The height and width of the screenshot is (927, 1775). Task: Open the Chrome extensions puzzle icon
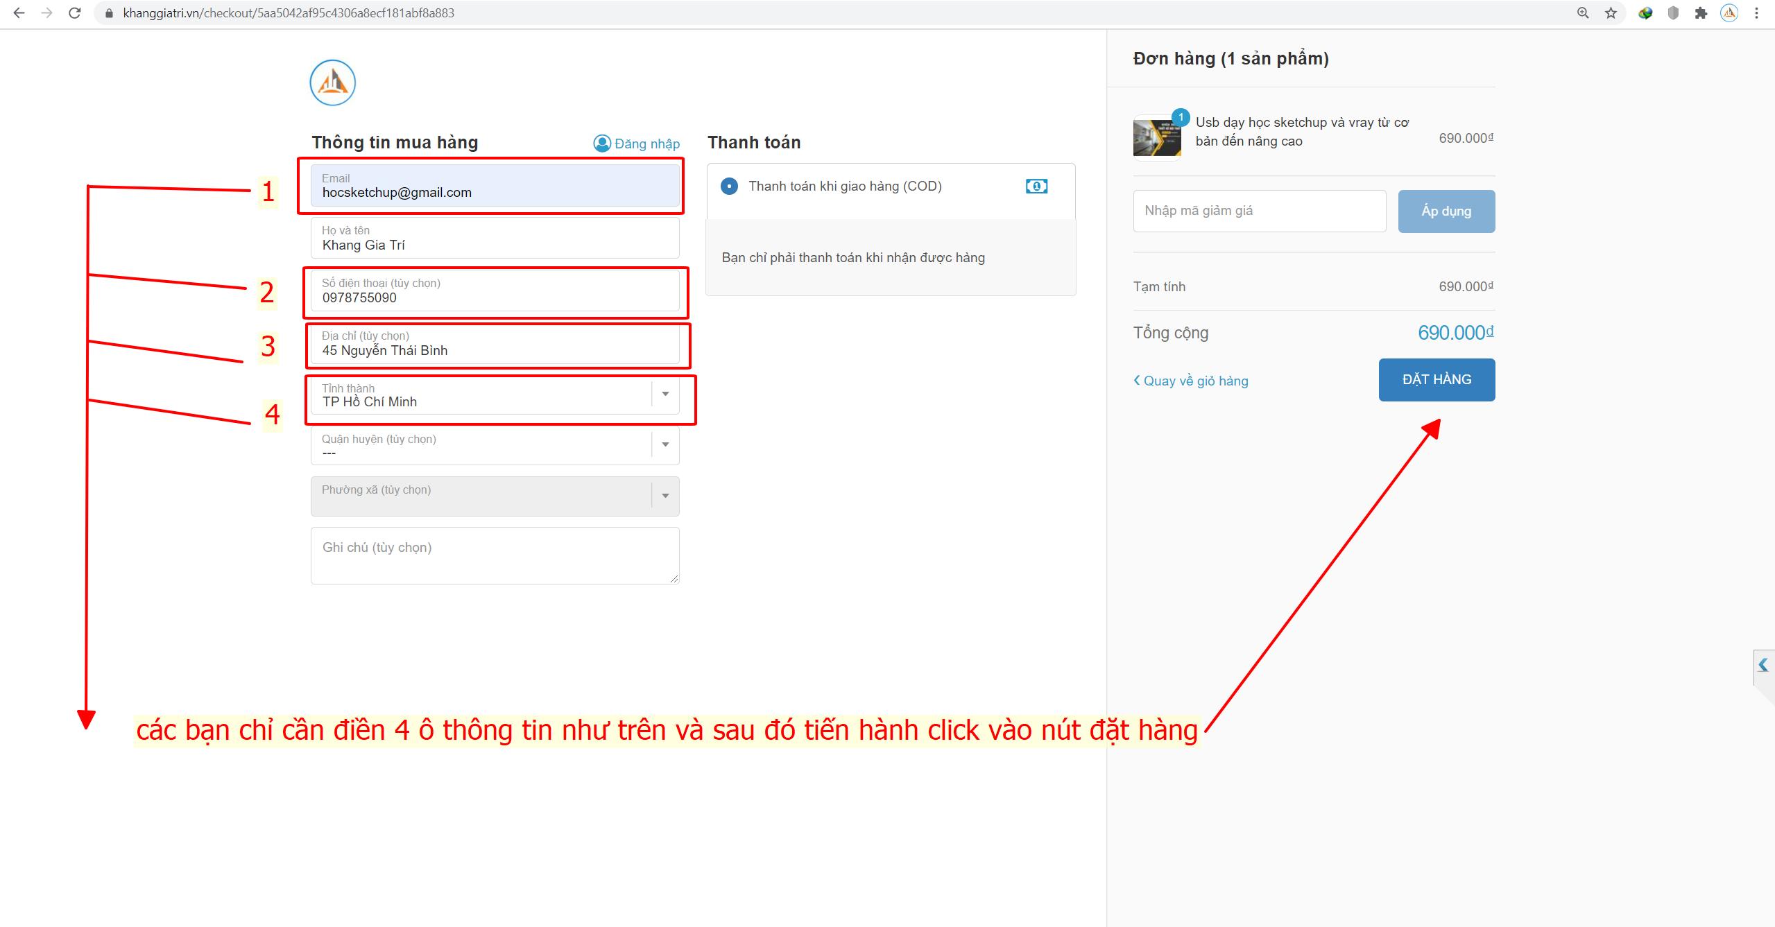(x=1701, y=12)
